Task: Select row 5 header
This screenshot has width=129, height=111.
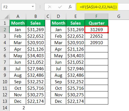Action: click(x=5, y=49)
